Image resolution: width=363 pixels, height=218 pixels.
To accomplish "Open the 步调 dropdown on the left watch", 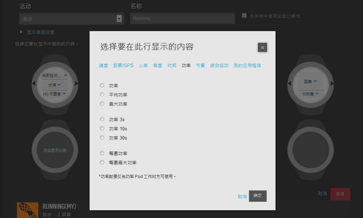I will pyautogui.click(x=55, y=85).
